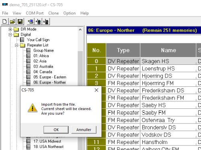Screen dimensions: 201x150
Task: Click the tree panel scroll up arrow
Action: point(80,30)
